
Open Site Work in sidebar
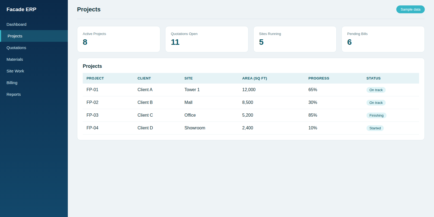(x=34, y=71)
